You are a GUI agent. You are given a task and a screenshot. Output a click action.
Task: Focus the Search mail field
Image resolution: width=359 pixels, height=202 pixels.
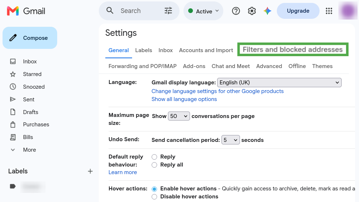[x=140, y=11]
